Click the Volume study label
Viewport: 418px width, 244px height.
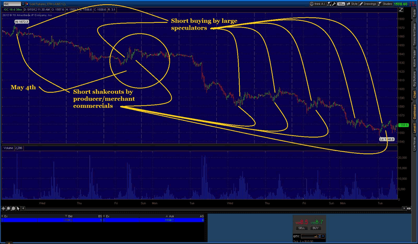(8, 148)
